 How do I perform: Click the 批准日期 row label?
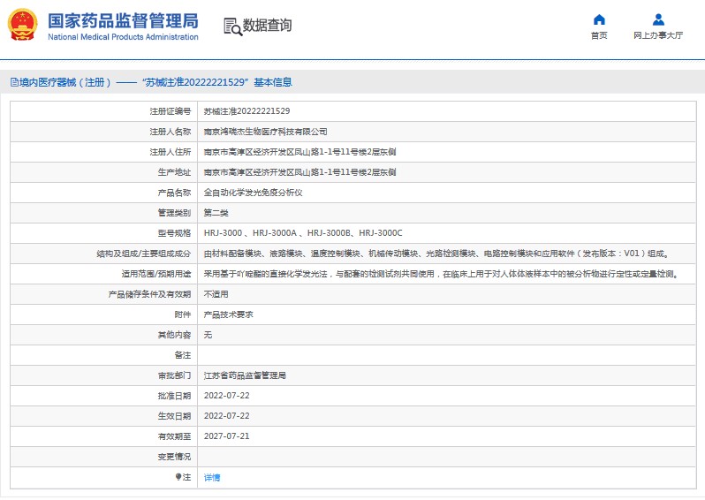[174, 396]
